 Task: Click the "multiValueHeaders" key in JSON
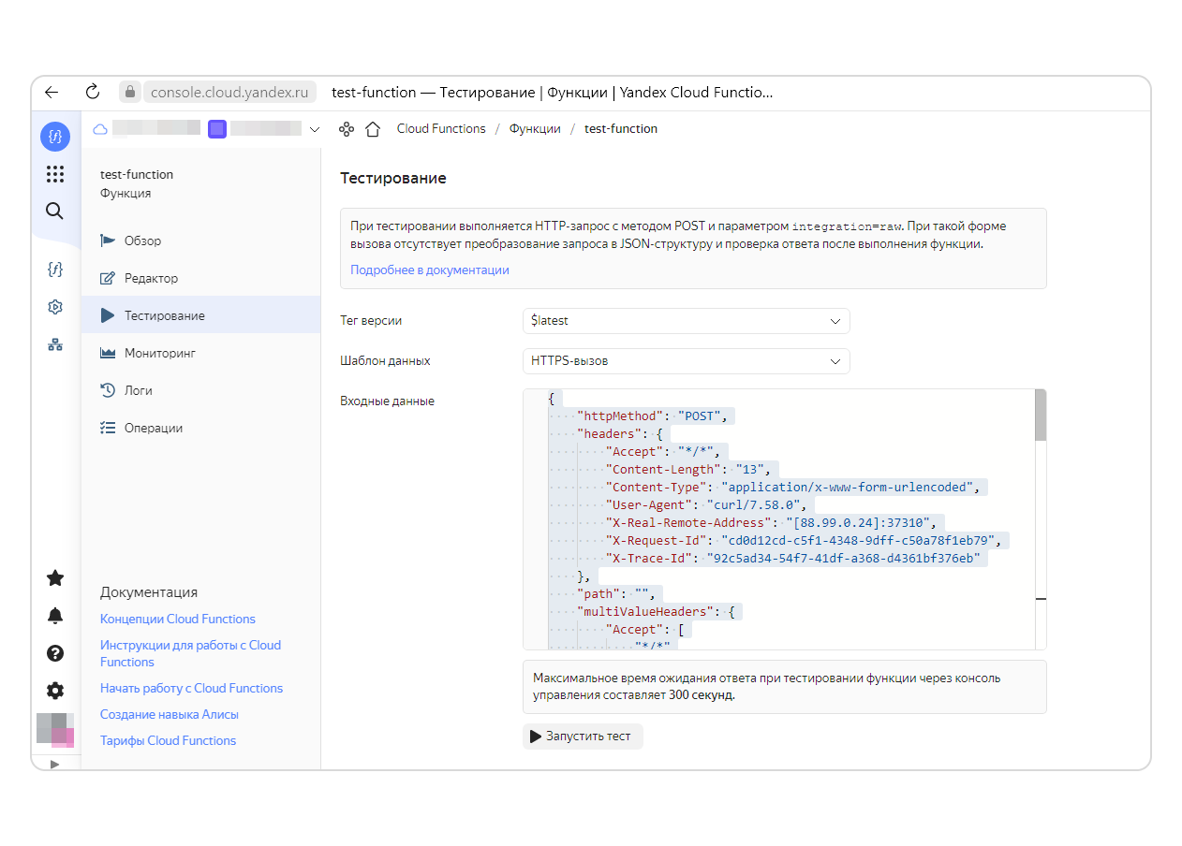click(x=645, y=611)
